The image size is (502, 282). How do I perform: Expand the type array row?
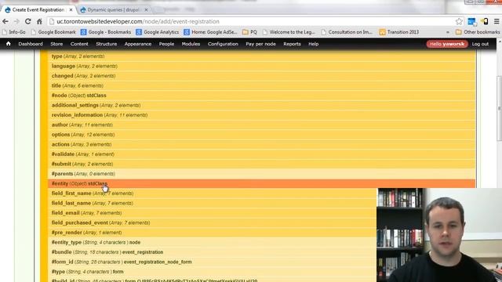coord(261,56)
